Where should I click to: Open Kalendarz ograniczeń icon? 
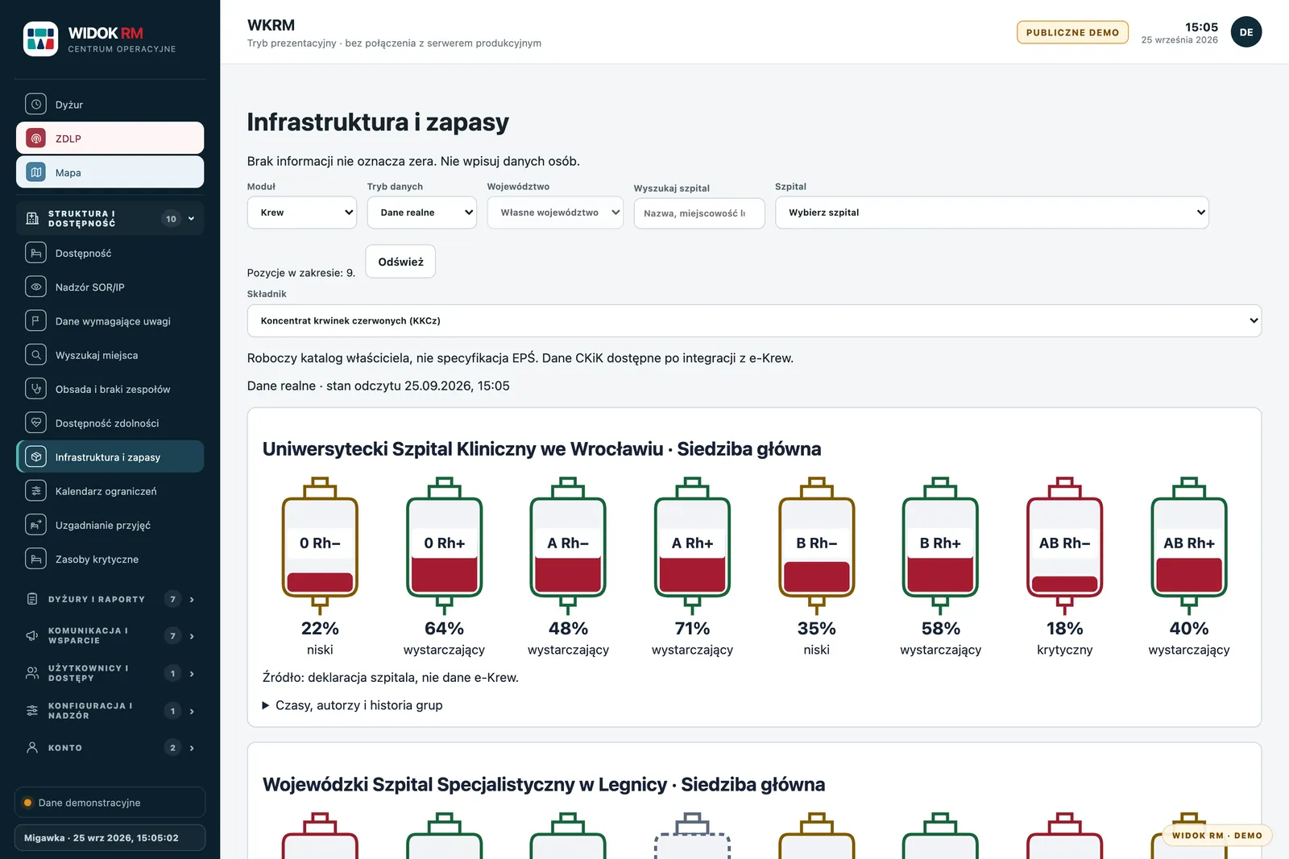click(35, 491)
